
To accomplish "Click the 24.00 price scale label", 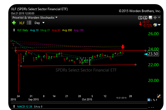I will tap(153, 49).
